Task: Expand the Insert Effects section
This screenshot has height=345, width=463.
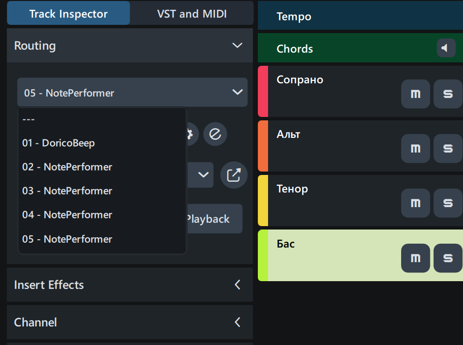Action: [x=237, y=285]
